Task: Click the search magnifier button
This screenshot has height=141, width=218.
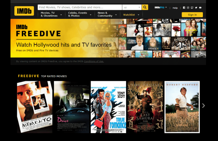Action: (145, 7)
